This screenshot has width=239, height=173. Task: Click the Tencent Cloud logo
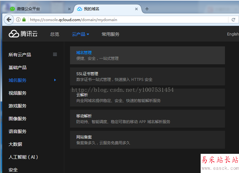[x=23, y=34]
